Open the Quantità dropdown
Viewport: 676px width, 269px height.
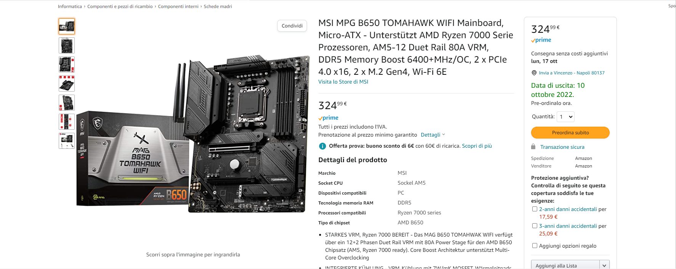click(565, 117)
